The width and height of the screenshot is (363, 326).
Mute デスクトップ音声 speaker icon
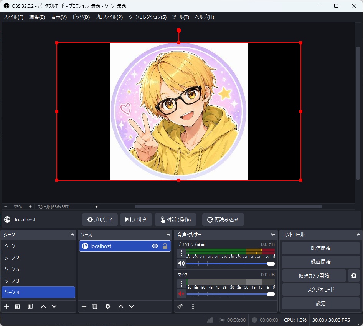pos(181,263)
